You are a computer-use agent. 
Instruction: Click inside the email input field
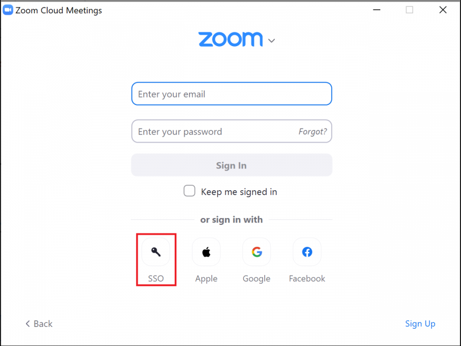pyautogui.click(x=231, y=93)
